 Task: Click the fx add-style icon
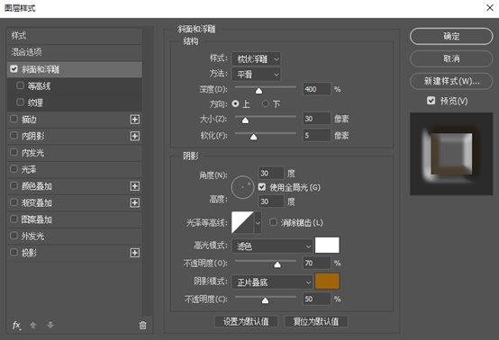(16, 325)
